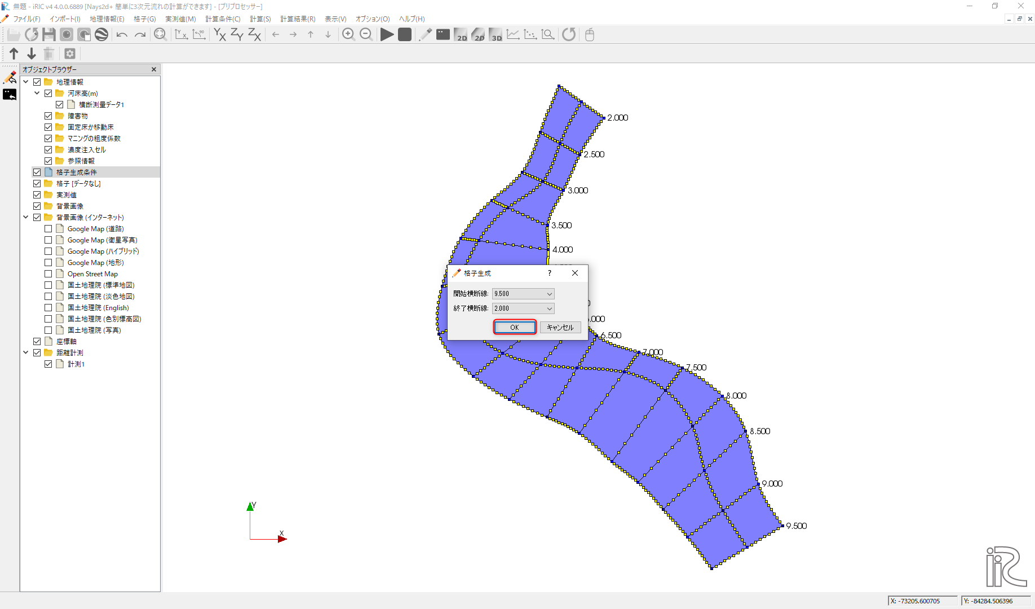Collapse 背景画像 (インターネット) tree node
The height and width of the screenshot is (609, 1035).
click(x=26, y=217)
